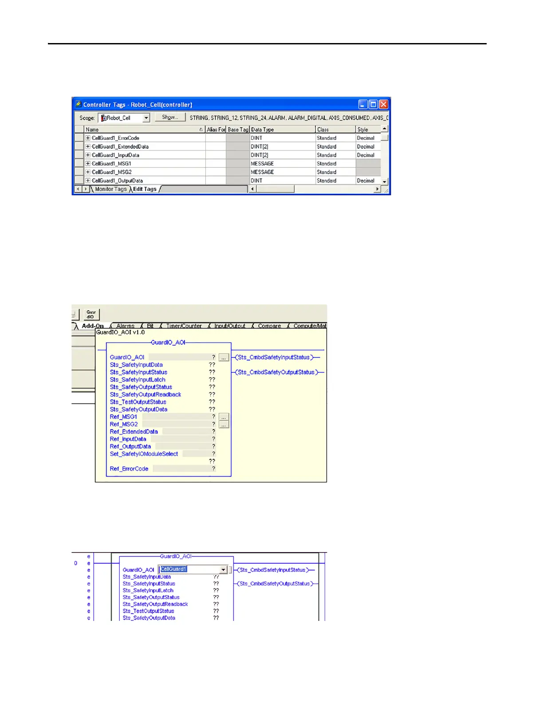Click the Ref_ExtendedData operand field

(x=189, y=431)
